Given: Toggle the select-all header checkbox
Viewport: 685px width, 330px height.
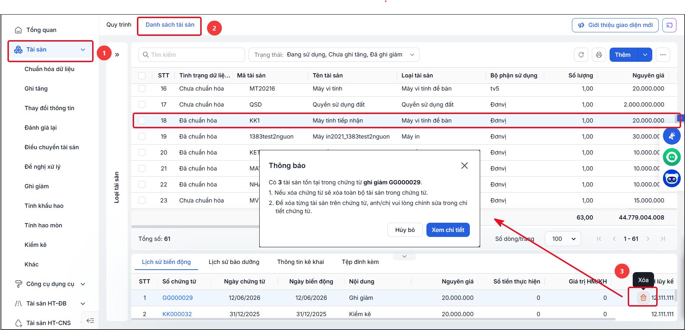Looking at the screenshot, I should (142, 76).
